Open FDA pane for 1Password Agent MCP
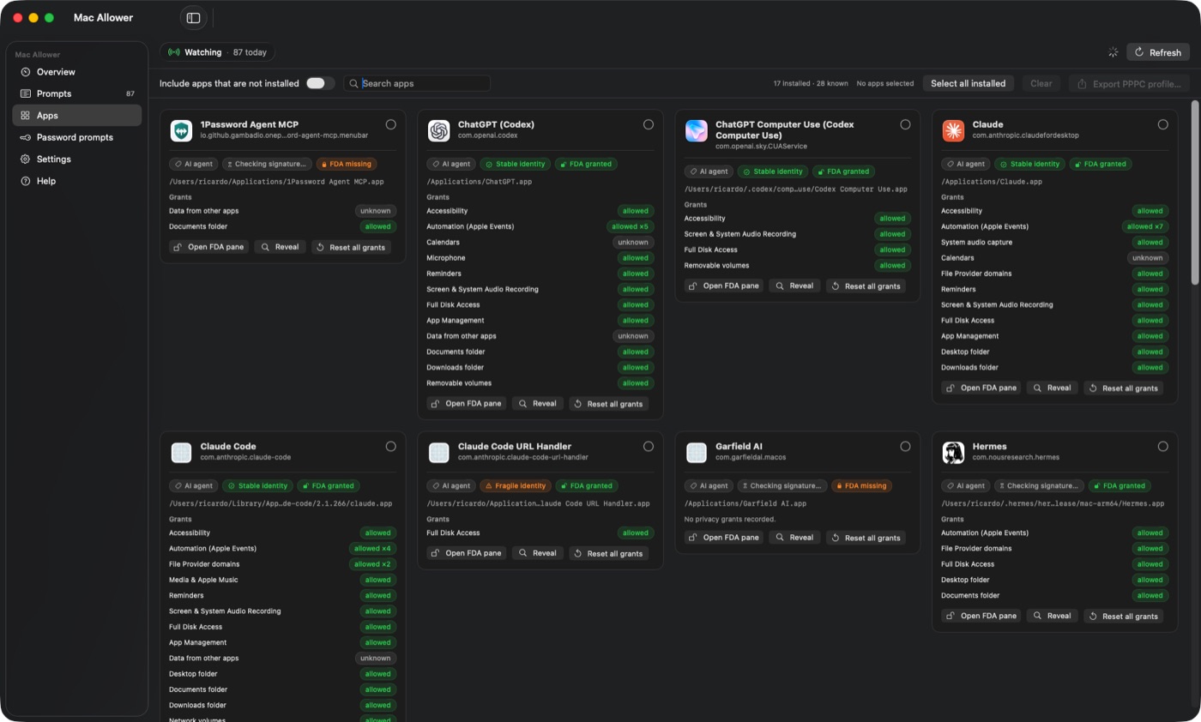Image resolution: width=1201 pixels, height=722 pixels. click(208, 247)
